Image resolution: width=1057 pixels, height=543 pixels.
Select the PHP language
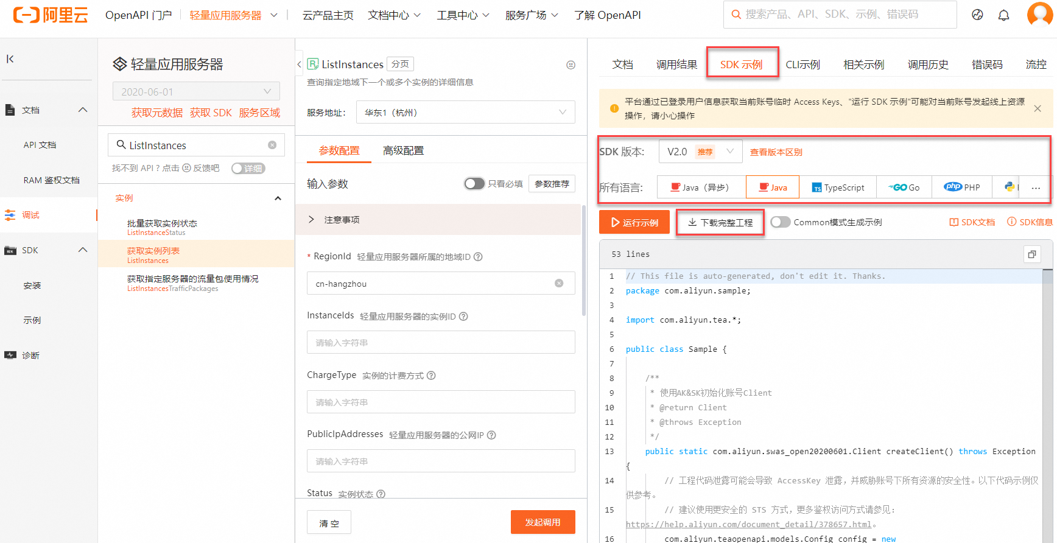pyautogui.click(x=962, y=187)
